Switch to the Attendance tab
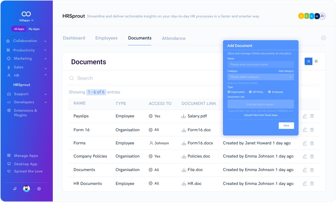The height and width of the screenshot is (202, 336). coord(174,38)
